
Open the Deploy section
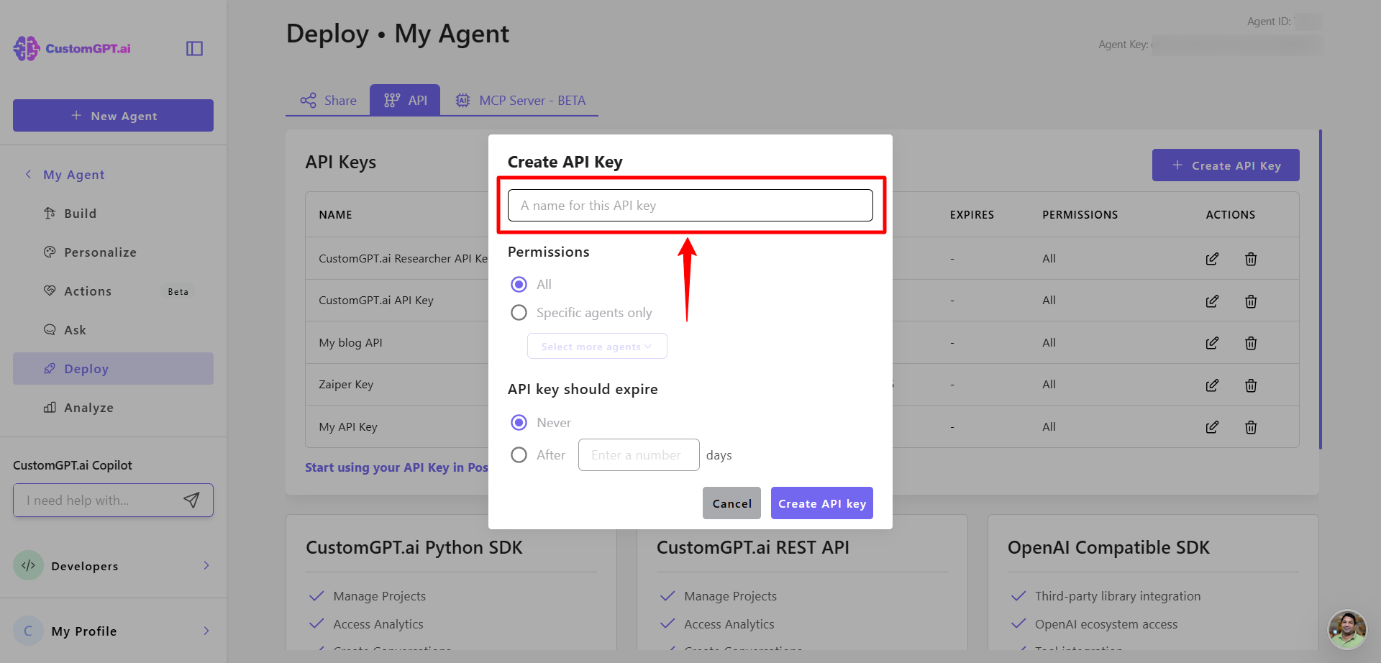[x=113, y=368]
